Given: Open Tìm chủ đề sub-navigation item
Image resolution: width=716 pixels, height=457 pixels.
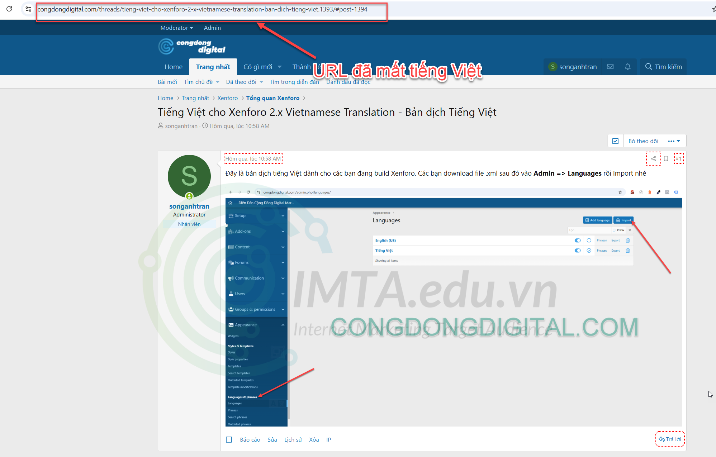Looking at the screenshot, I should tap(198, 82).
